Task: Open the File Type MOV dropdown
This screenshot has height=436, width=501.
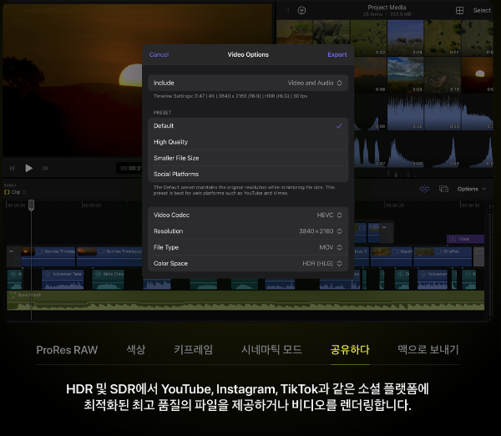Action: [248, 247]
